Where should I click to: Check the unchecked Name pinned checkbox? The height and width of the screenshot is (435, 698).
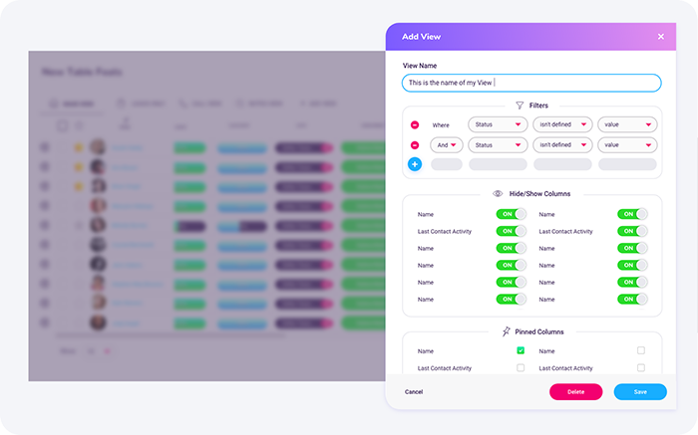tap(641, 350)
